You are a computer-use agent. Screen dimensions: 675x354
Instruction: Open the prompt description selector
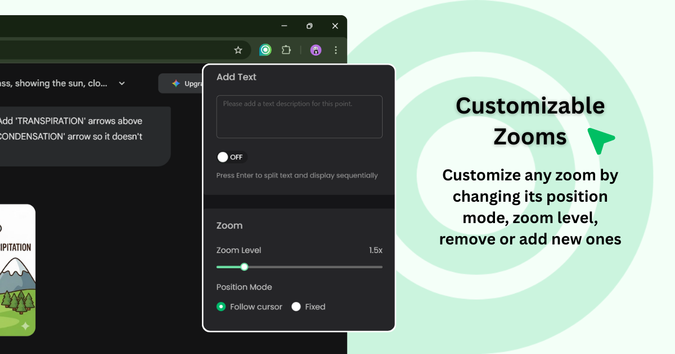(x=56, y=83)
